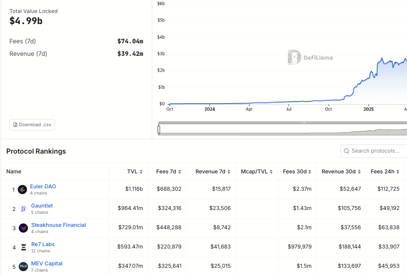Open the Euler DAO protocol page
Image resolution: width=407 pixels, height=275 pixels.
point(43,186)
